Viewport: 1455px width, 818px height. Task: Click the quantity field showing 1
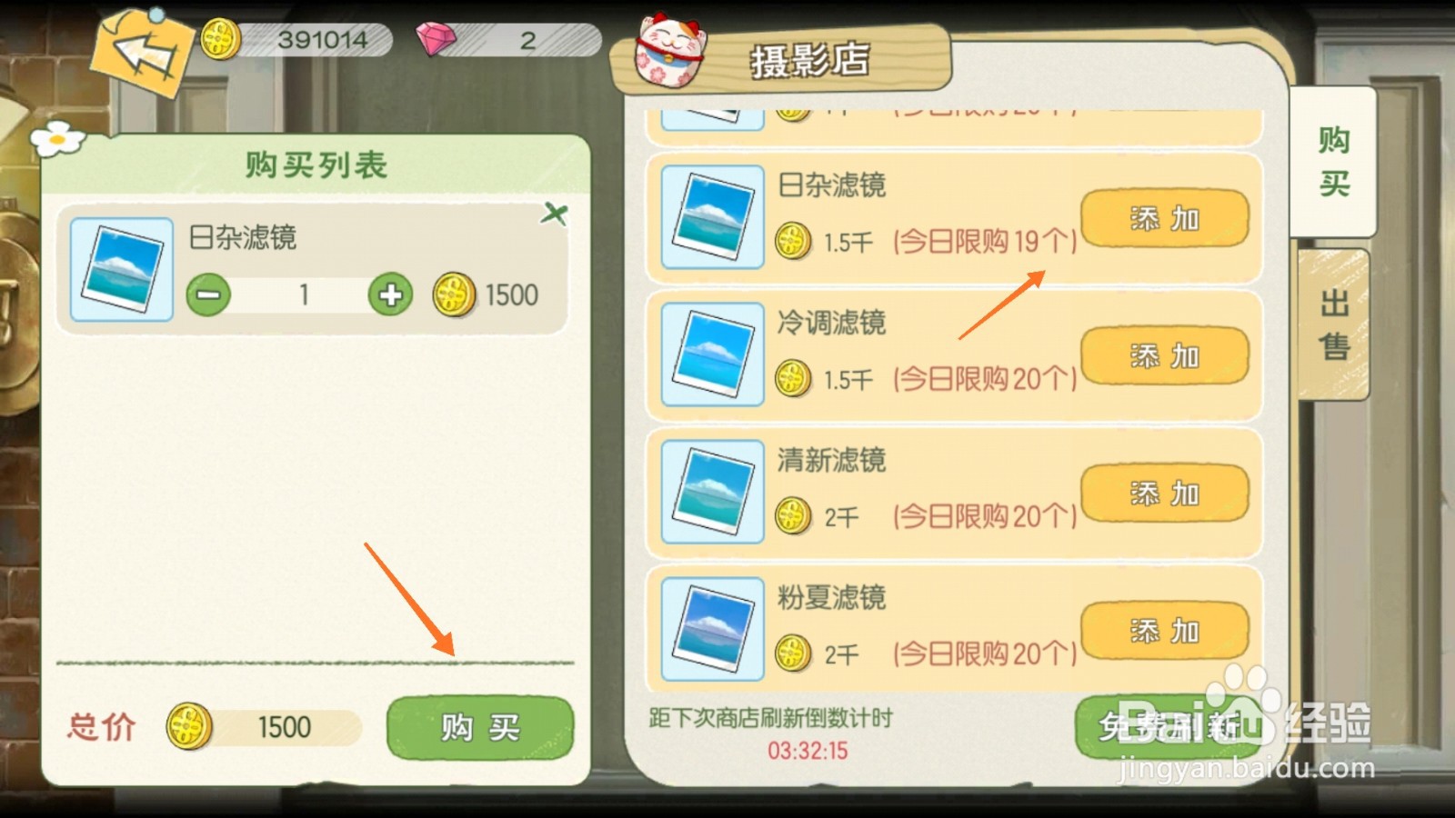pyautogui.click(x=303, y=295)
